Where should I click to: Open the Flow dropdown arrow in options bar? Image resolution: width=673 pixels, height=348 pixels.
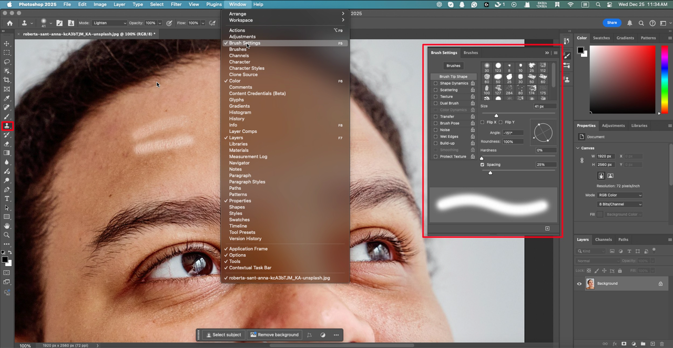click(202, 23)
